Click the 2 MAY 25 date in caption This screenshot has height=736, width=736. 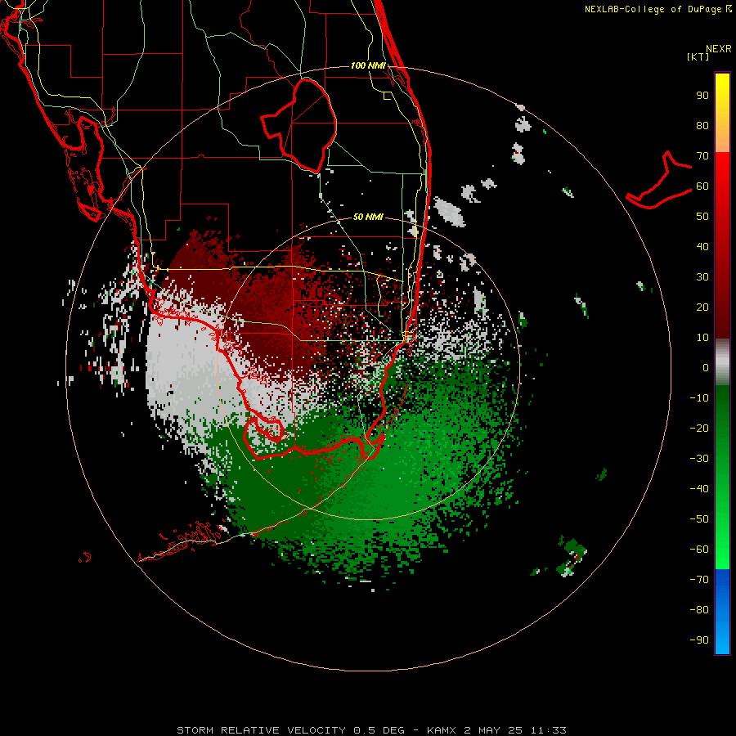[x=493, y=730]
